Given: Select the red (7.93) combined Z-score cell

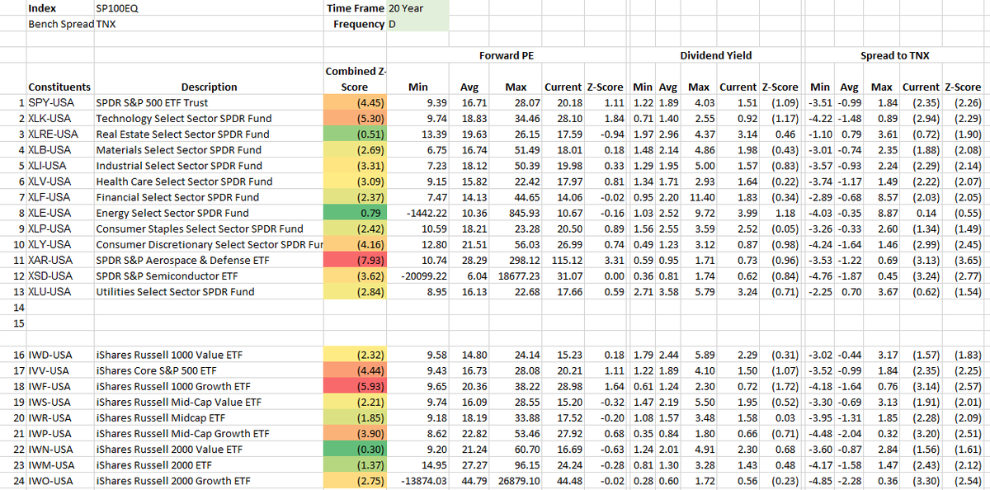Looking at the screenshot, I should tap(356, 259).
